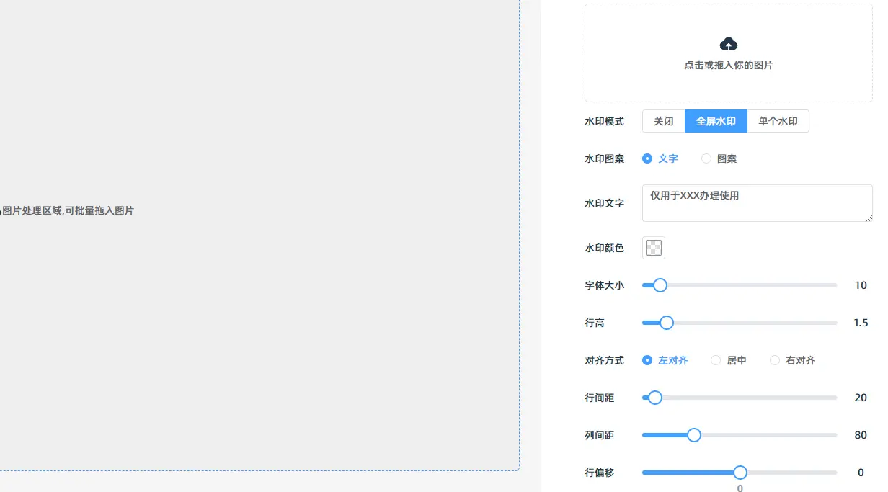Choose 单个水印 mode
Screen dimensions: 888x492
[778, 121]
